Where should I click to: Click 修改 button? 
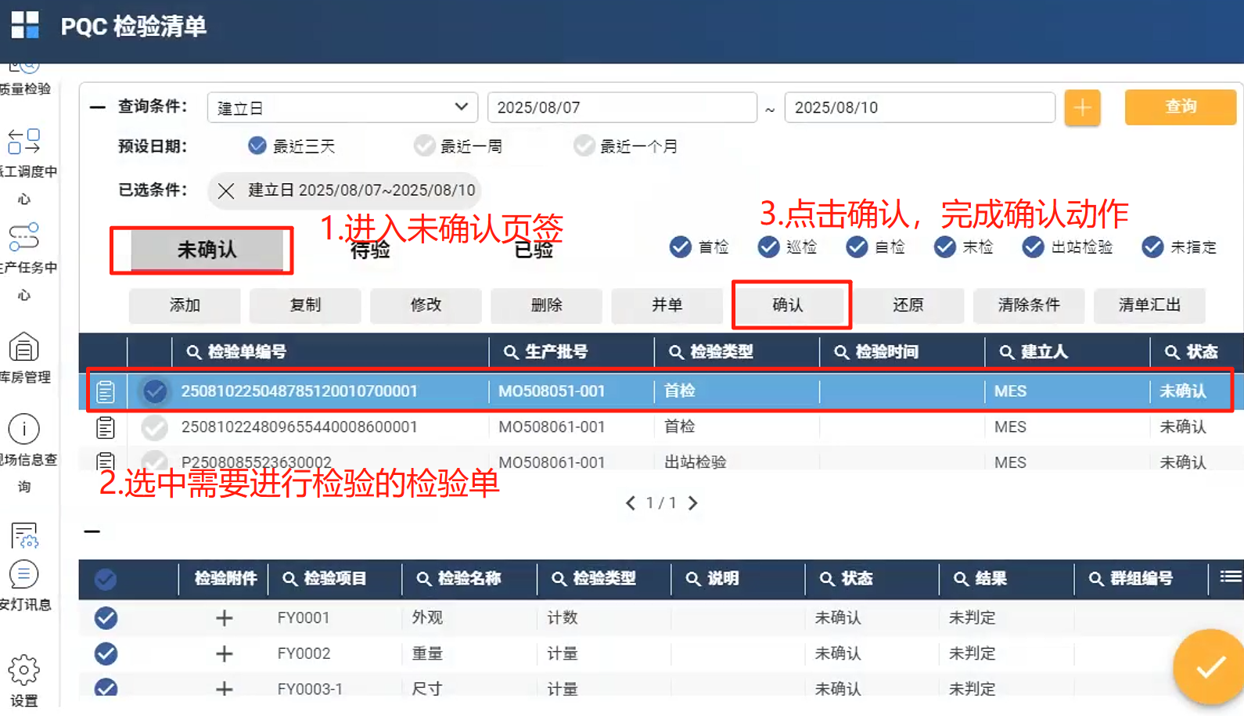pyautogui.click(x=426, y=305)
